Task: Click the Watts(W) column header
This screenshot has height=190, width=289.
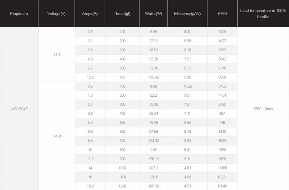Action: (153, 14)
